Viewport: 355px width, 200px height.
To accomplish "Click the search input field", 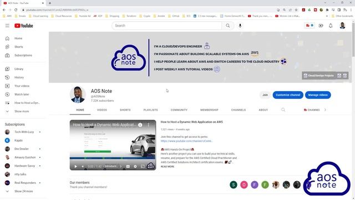I will [167, 26].
